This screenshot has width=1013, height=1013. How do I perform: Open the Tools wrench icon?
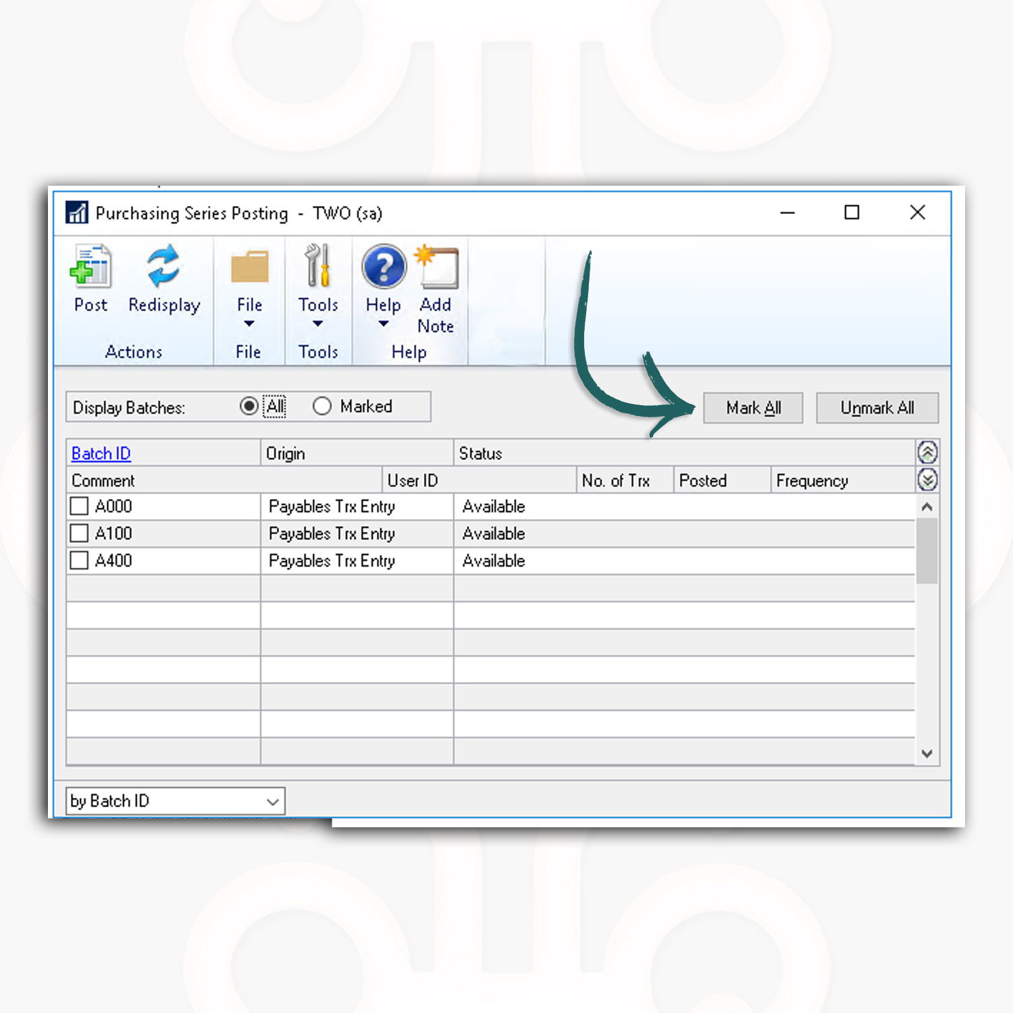tap(317, 266)
